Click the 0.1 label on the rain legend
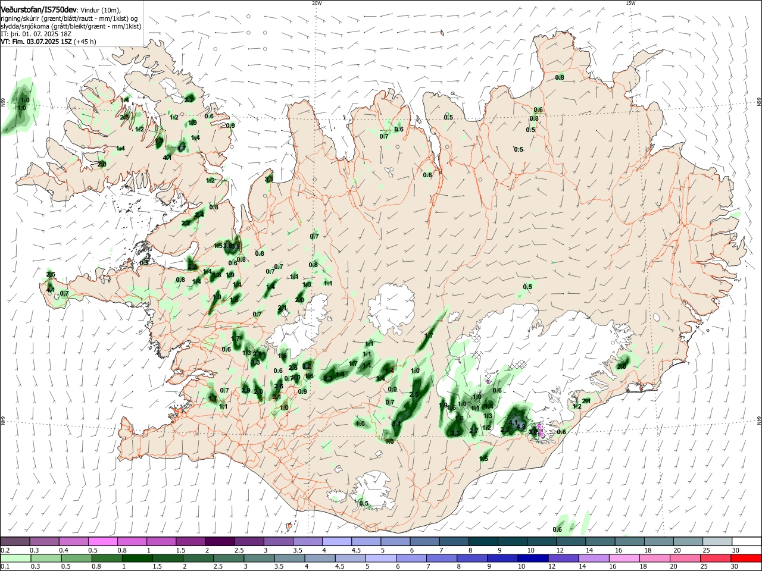 click(4, 567)
